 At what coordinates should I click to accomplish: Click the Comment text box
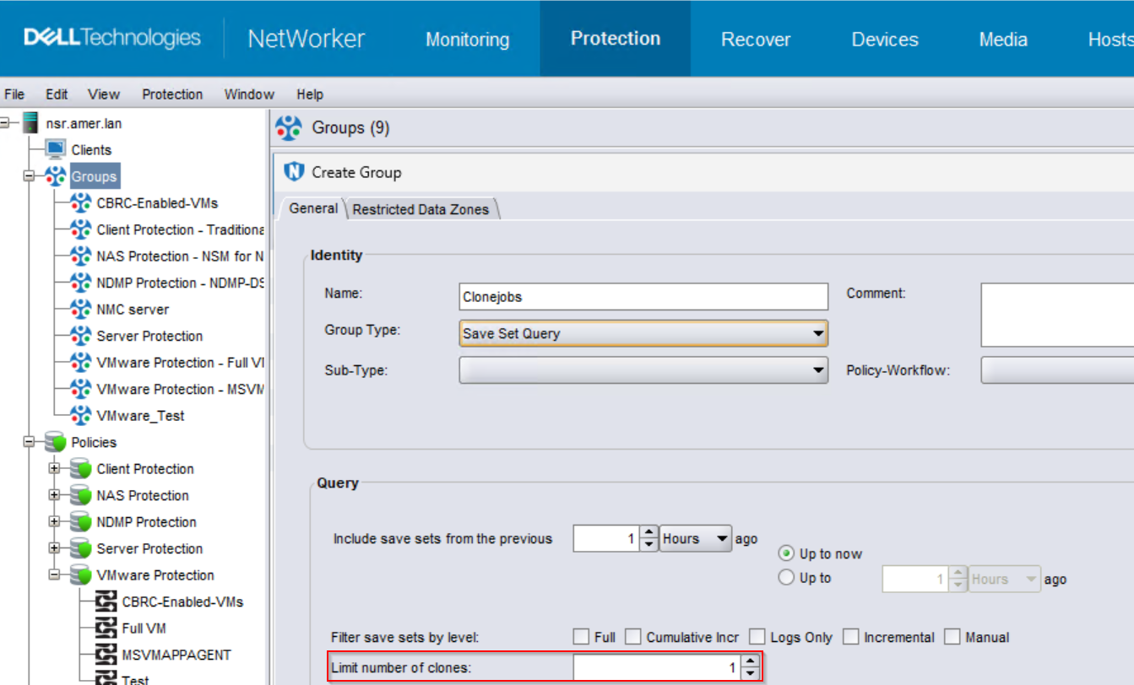(1057, 315)
